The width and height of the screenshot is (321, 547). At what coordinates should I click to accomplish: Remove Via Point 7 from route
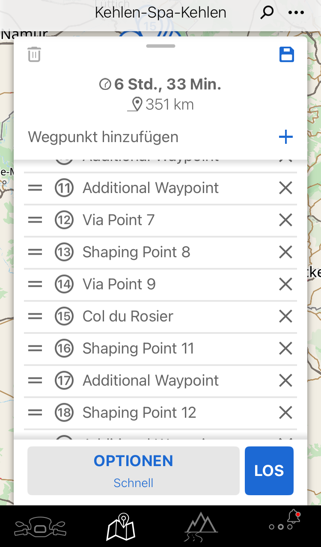(x=285, y=220)
